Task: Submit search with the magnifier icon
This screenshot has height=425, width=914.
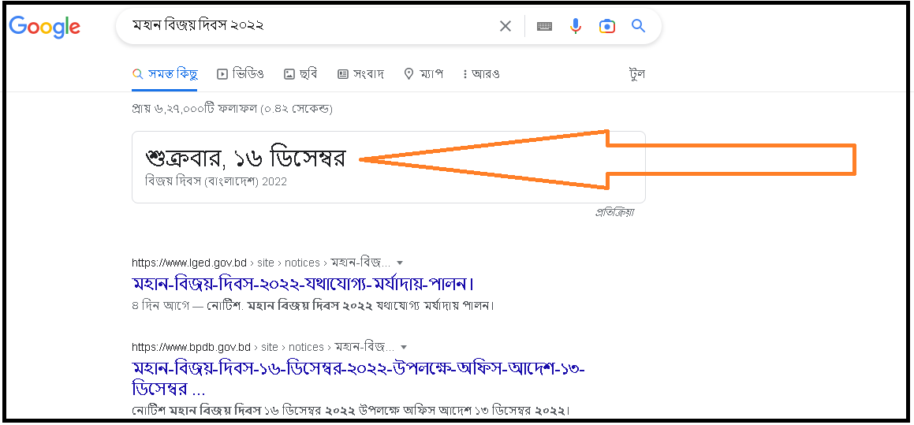Action: pos(639,26)
